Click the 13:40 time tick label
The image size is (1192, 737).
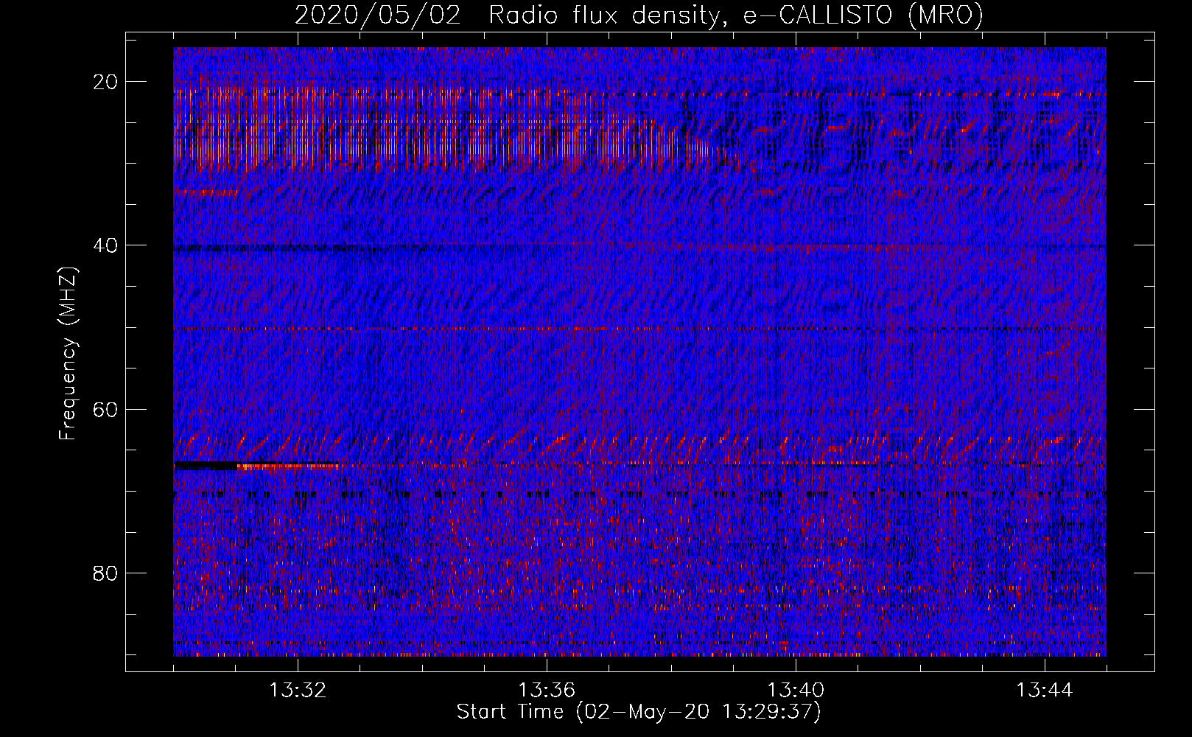click(796, 691)
